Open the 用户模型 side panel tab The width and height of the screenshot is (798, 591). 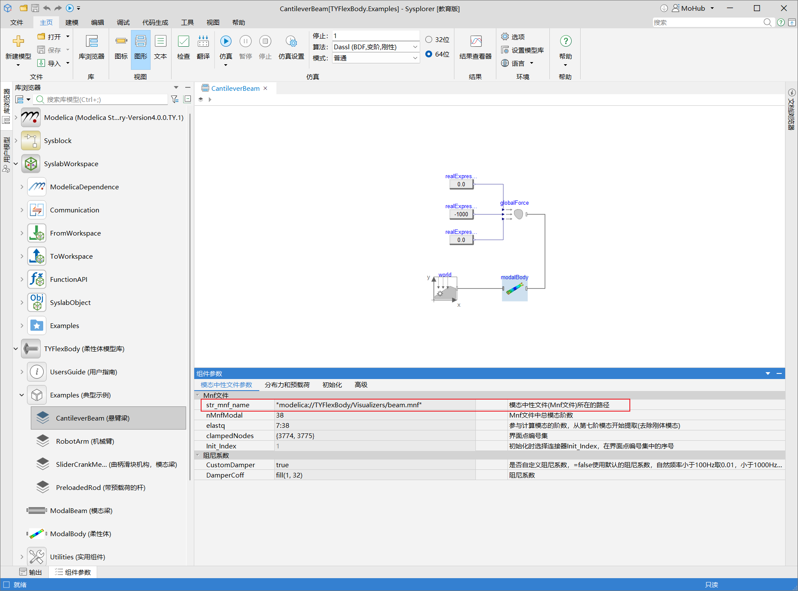pyautogui.click(x=6, y=155)
